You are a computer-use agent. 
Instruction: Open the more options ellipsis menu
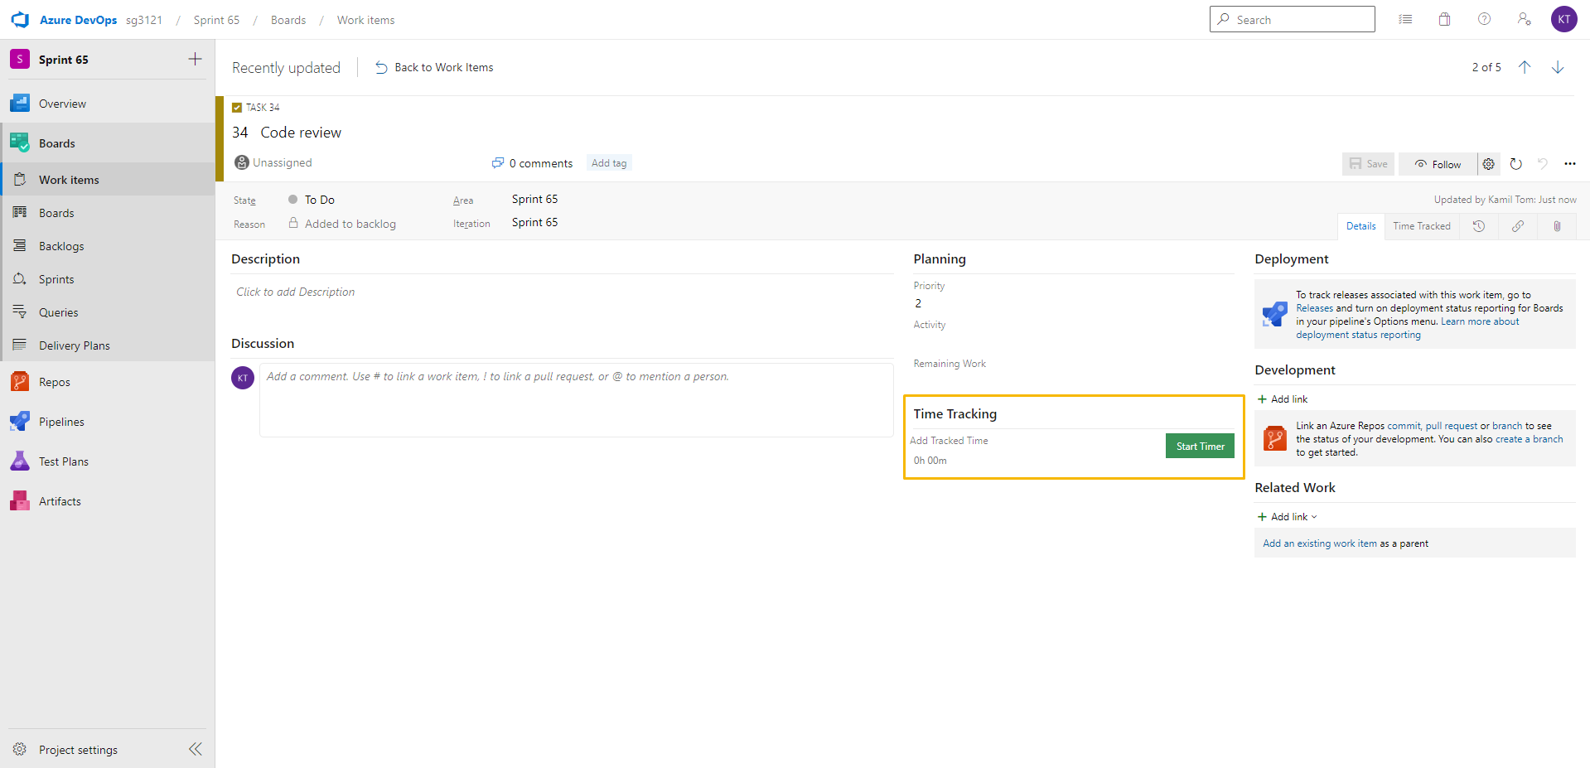coord(1569,163)
